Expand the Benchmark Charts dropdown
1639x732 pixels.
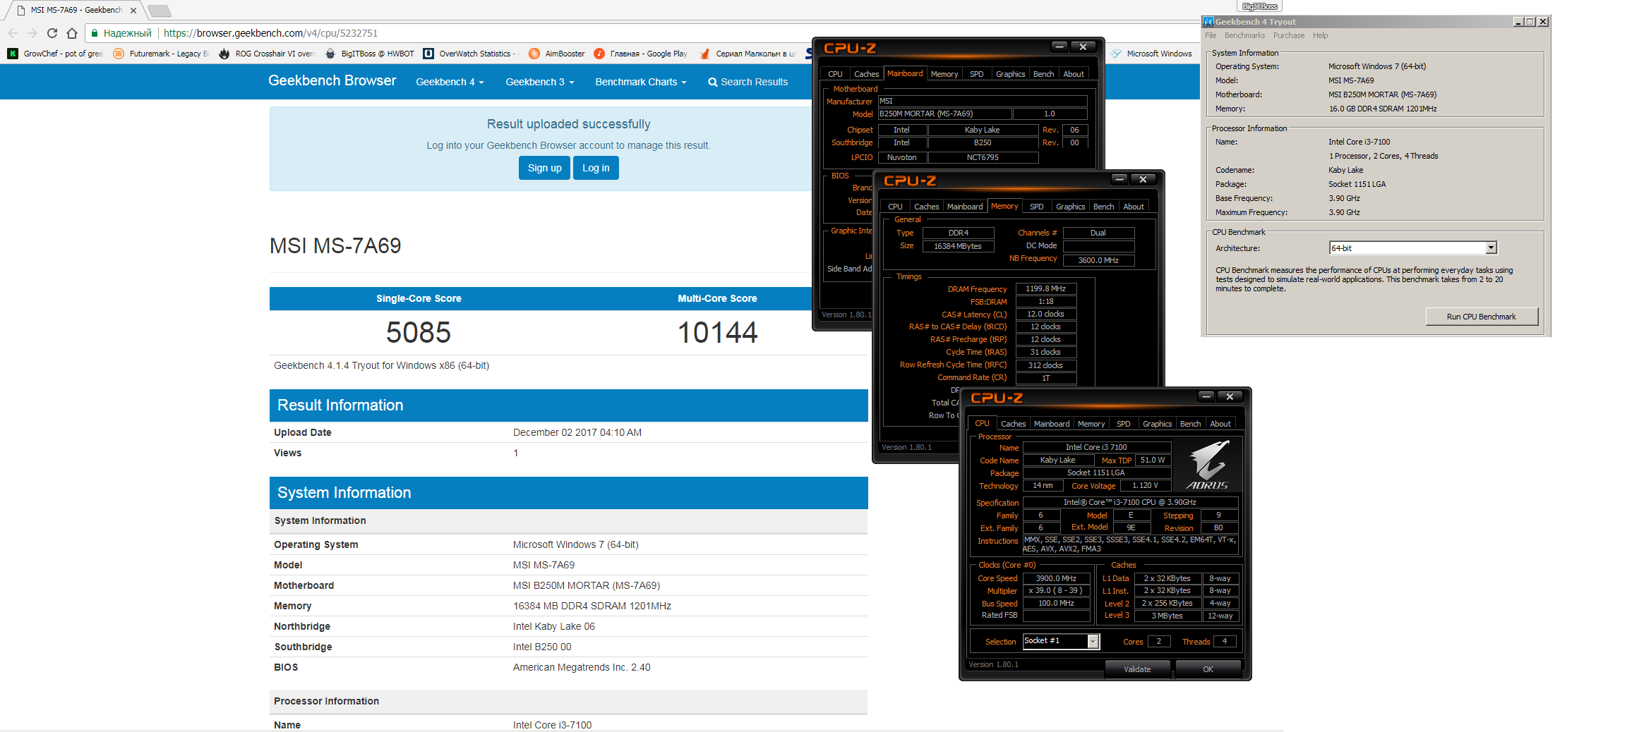click(641, 82)
